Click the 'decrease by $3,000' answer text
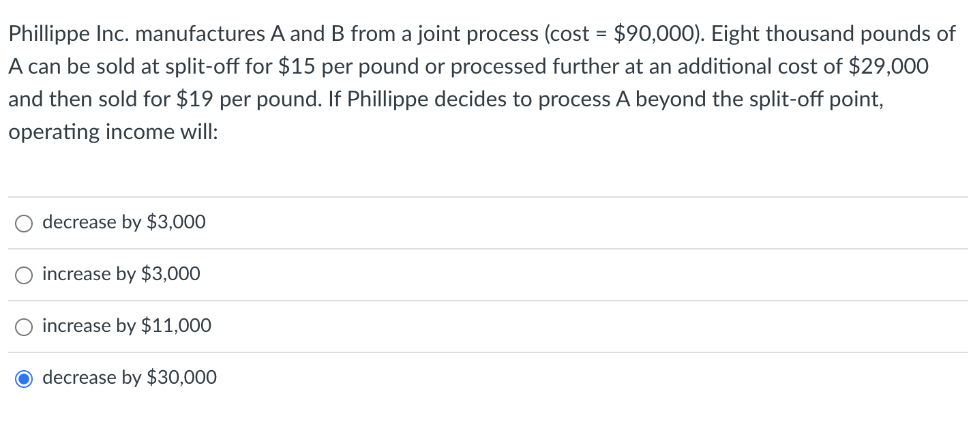 click(123, 222)
